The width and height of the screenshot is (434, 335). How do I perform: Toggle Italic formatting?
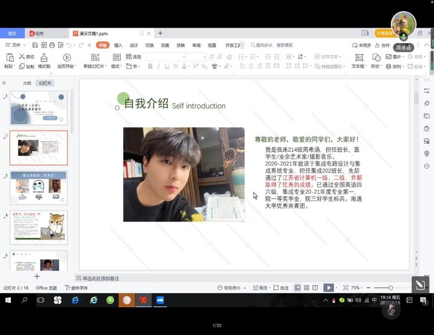[x=159, y=66]
